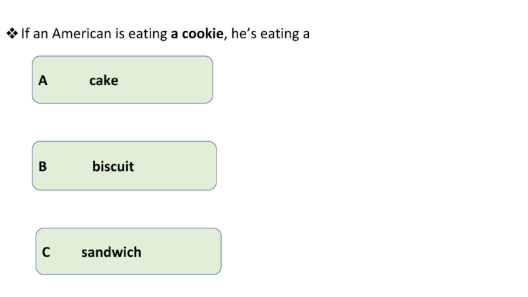This screenshot has width=528, height=297.
Task: Select answer box A containing cake
Action: click(122, 80)
